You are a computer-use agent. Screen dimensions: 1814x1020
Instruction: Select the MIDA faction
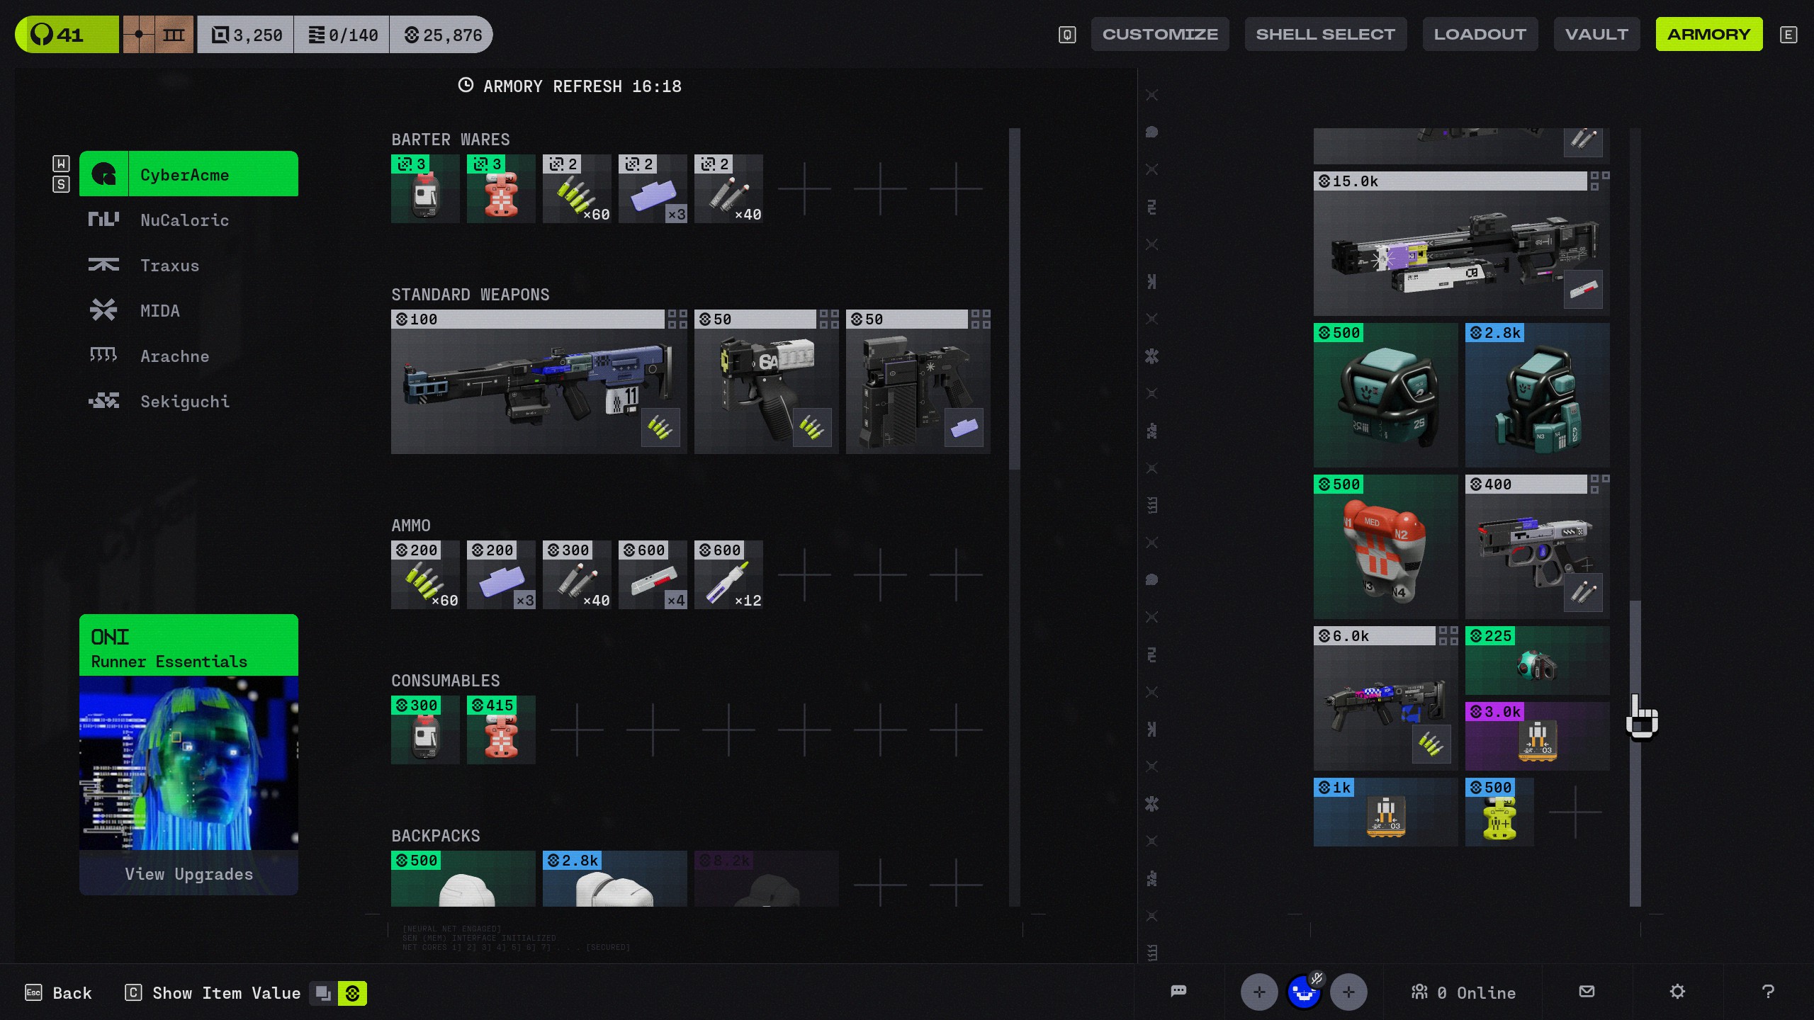[x=159, y=311]
